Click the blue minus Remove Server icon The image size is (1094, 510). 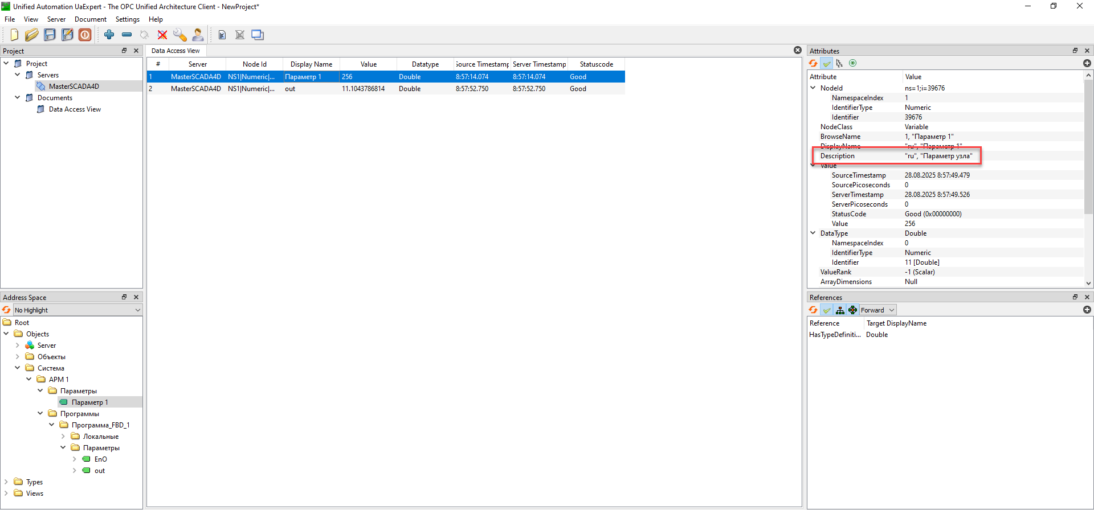[x=126, y=35]
